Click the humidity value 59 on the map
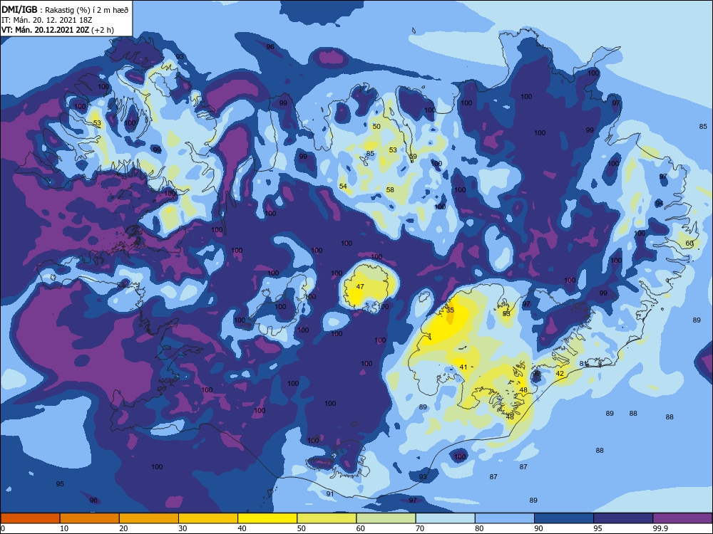 413,156
